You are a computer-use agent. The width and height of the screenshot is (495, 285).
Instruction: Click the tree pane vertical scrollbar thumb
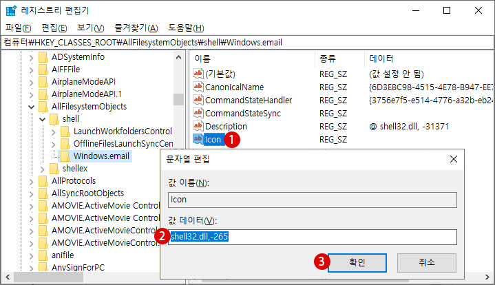coord(178,99)
